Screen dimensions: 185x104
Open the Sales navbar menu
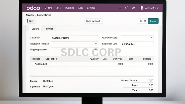(x=58, y=8)
